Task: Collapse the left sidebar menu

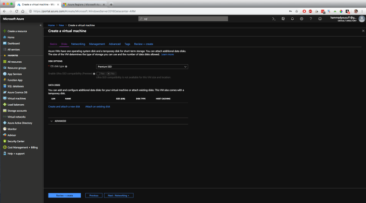Action: click(41, 25)
